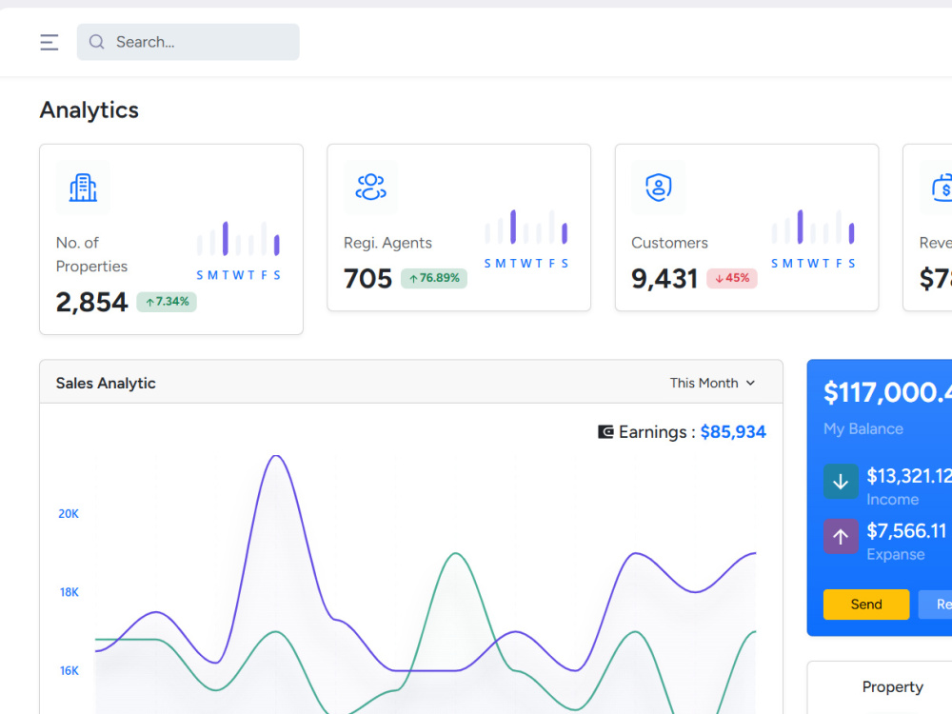Click the Property card heading

(x=893, y=686)
